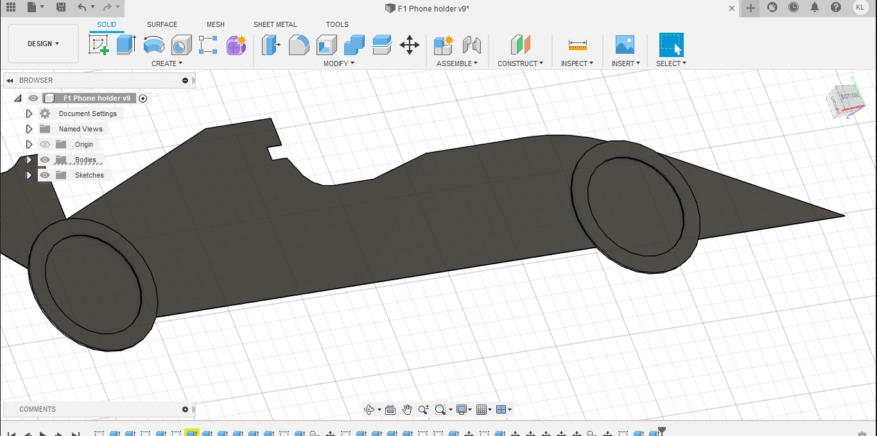The height and width of the screenshot is (436, 877).
Task: Select the Offset Plane construct tool
Action: [521, 45]
